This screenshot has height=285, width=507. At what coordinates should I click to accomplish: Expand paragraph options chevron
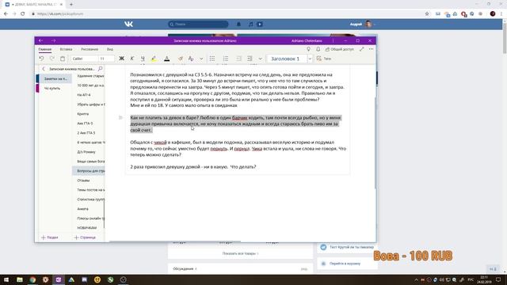click(260, 59)
